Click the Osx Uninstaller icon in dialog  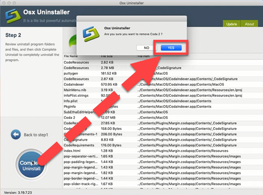point(91,34)
